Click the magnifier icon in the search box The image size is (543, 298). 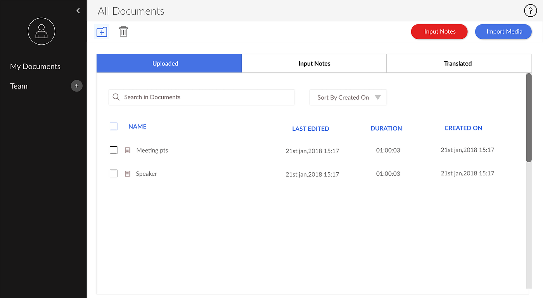tap(116, 97)
